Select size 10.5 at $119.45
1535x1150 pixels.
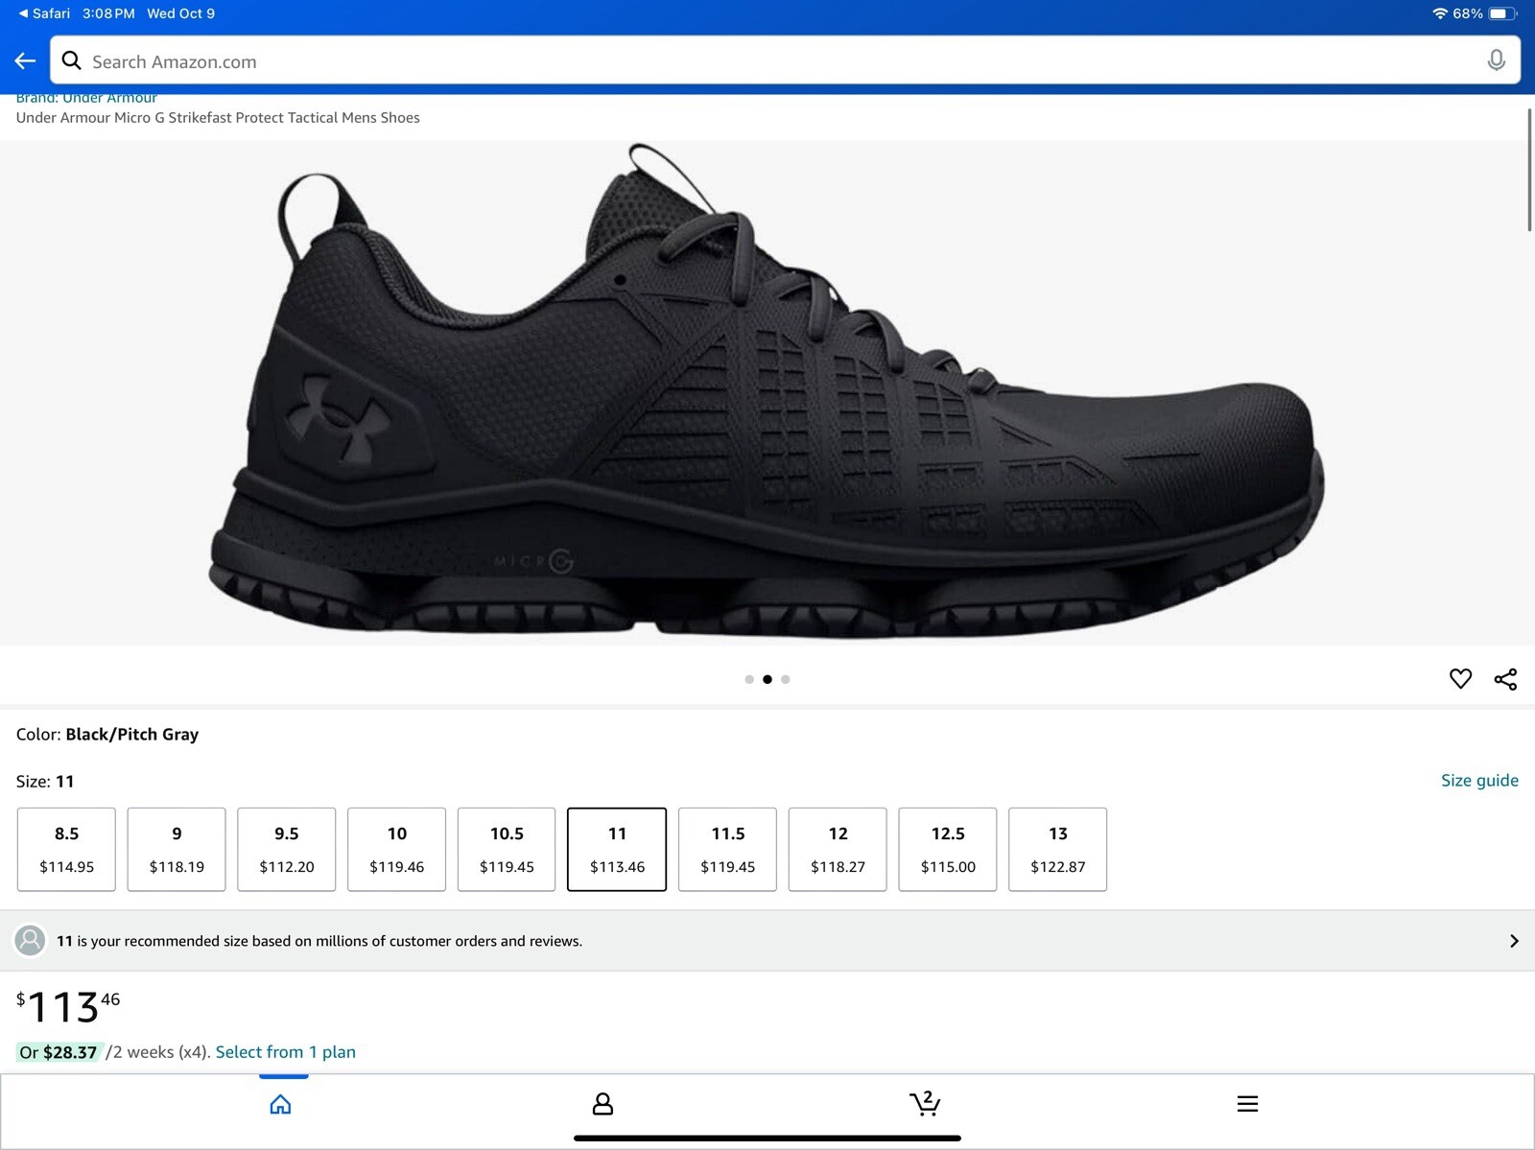pyautogui.click(x=507, y=849)
